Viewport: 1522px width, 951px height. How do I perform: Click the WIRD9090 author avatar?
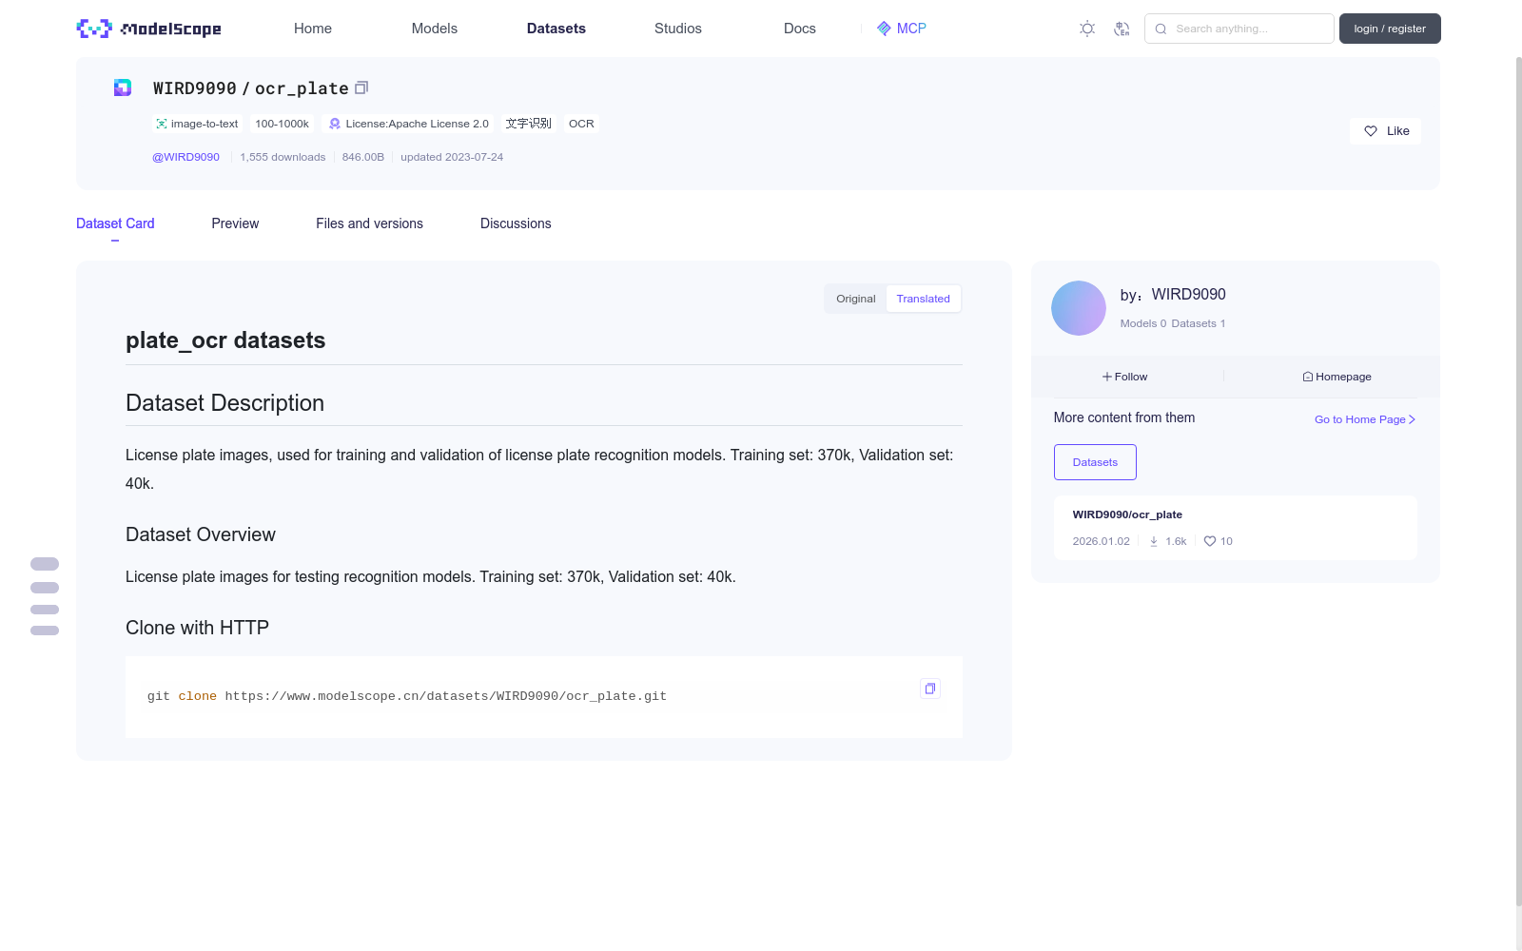coord(1079,308)
